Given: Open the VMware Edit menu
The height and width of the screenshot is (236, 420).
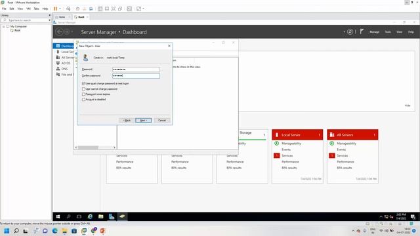Looking at the screenshot, I should (12, 9).
